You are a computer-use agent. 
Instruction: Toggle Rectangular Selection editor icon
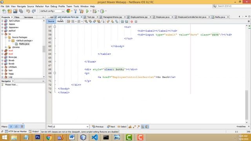tap(103, 22)
